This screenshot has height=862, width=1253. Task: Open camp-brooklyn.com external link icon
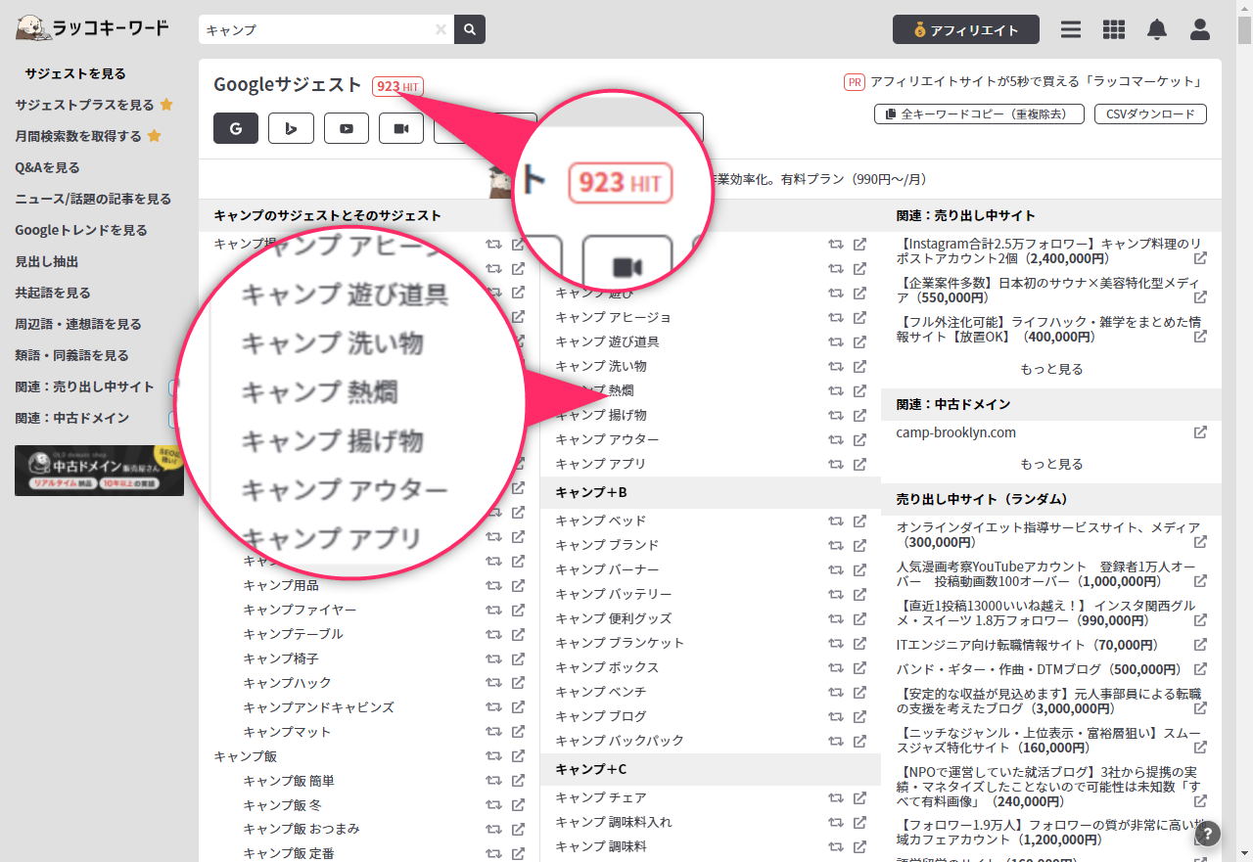(x=1200, y=432)
